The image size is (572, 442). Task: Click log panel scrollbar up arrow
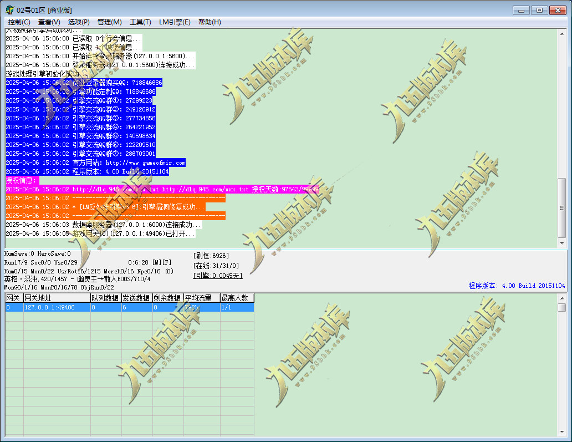tap(562, 34)
